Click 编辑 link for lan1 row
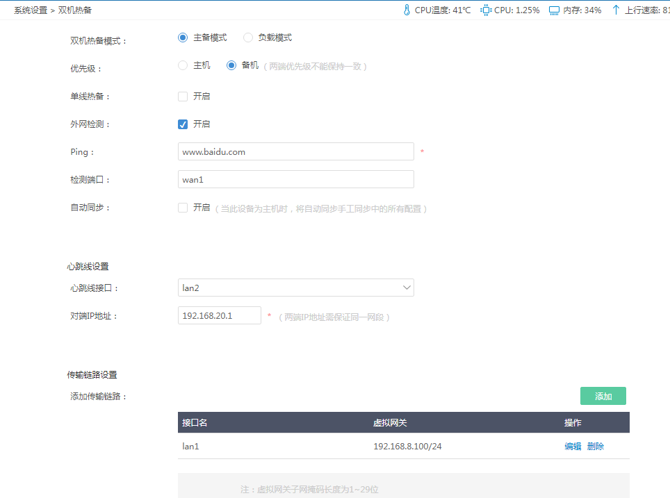The width and height of the screenshot is (670, 498). 573,447
